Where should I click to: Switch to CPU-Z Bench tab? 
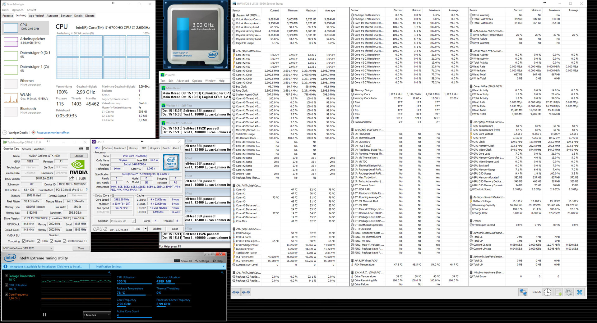[x=166, y=148]
